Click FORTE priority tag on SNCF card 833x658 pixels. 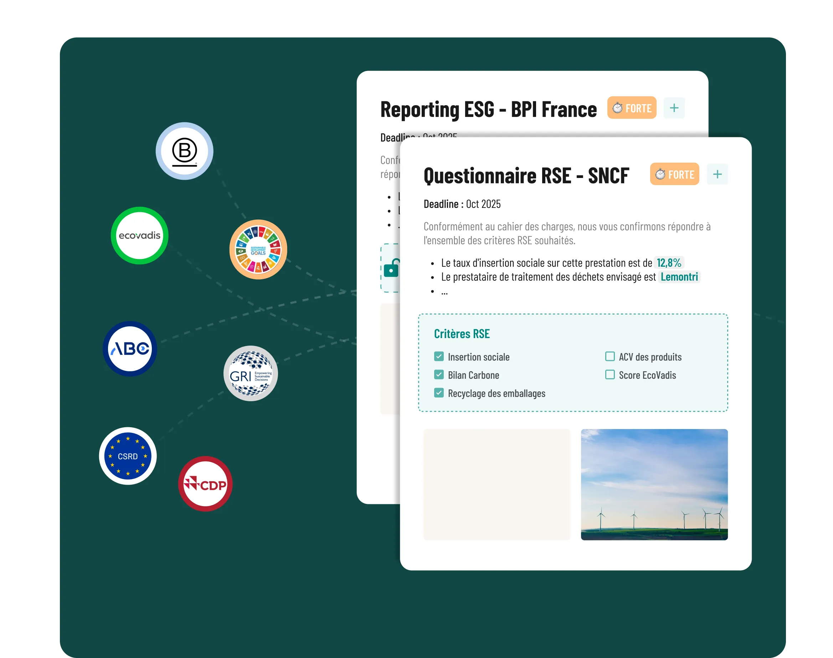pos(674,174)
